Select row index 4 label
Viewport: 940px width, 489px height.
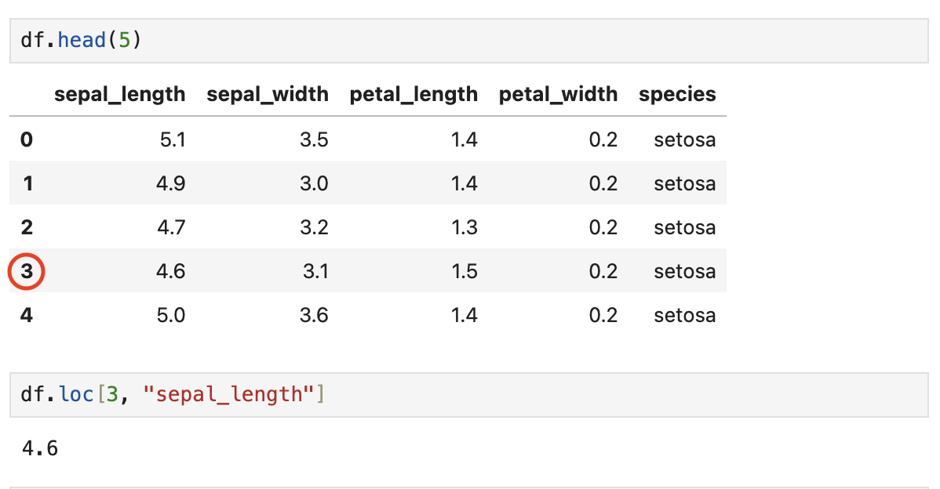tap(27, 316)
